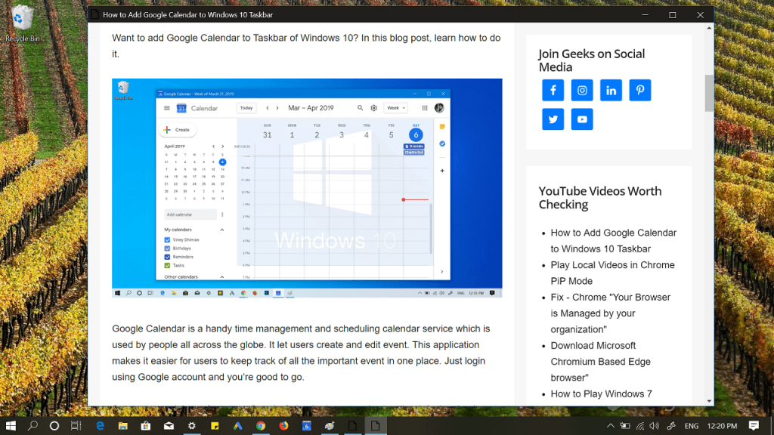The image size is (774, 435).
Task: Click paragraph starting 'Google Calendar is a handy'
Action: point(301,353)
